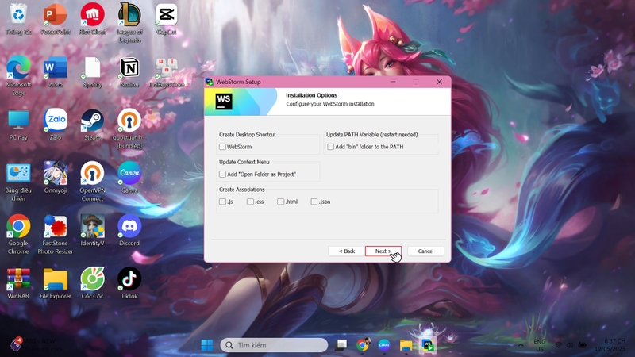Select the Onmyoji desktop icon
Image resolution: width=635 pixels, height=357 pixels.
click(x=56, y=178)
